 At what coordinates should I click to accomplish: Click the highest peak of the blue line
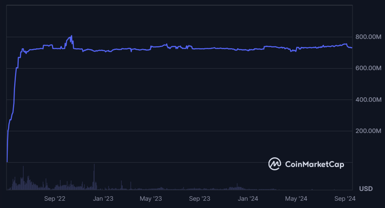[x=71, y=36]
